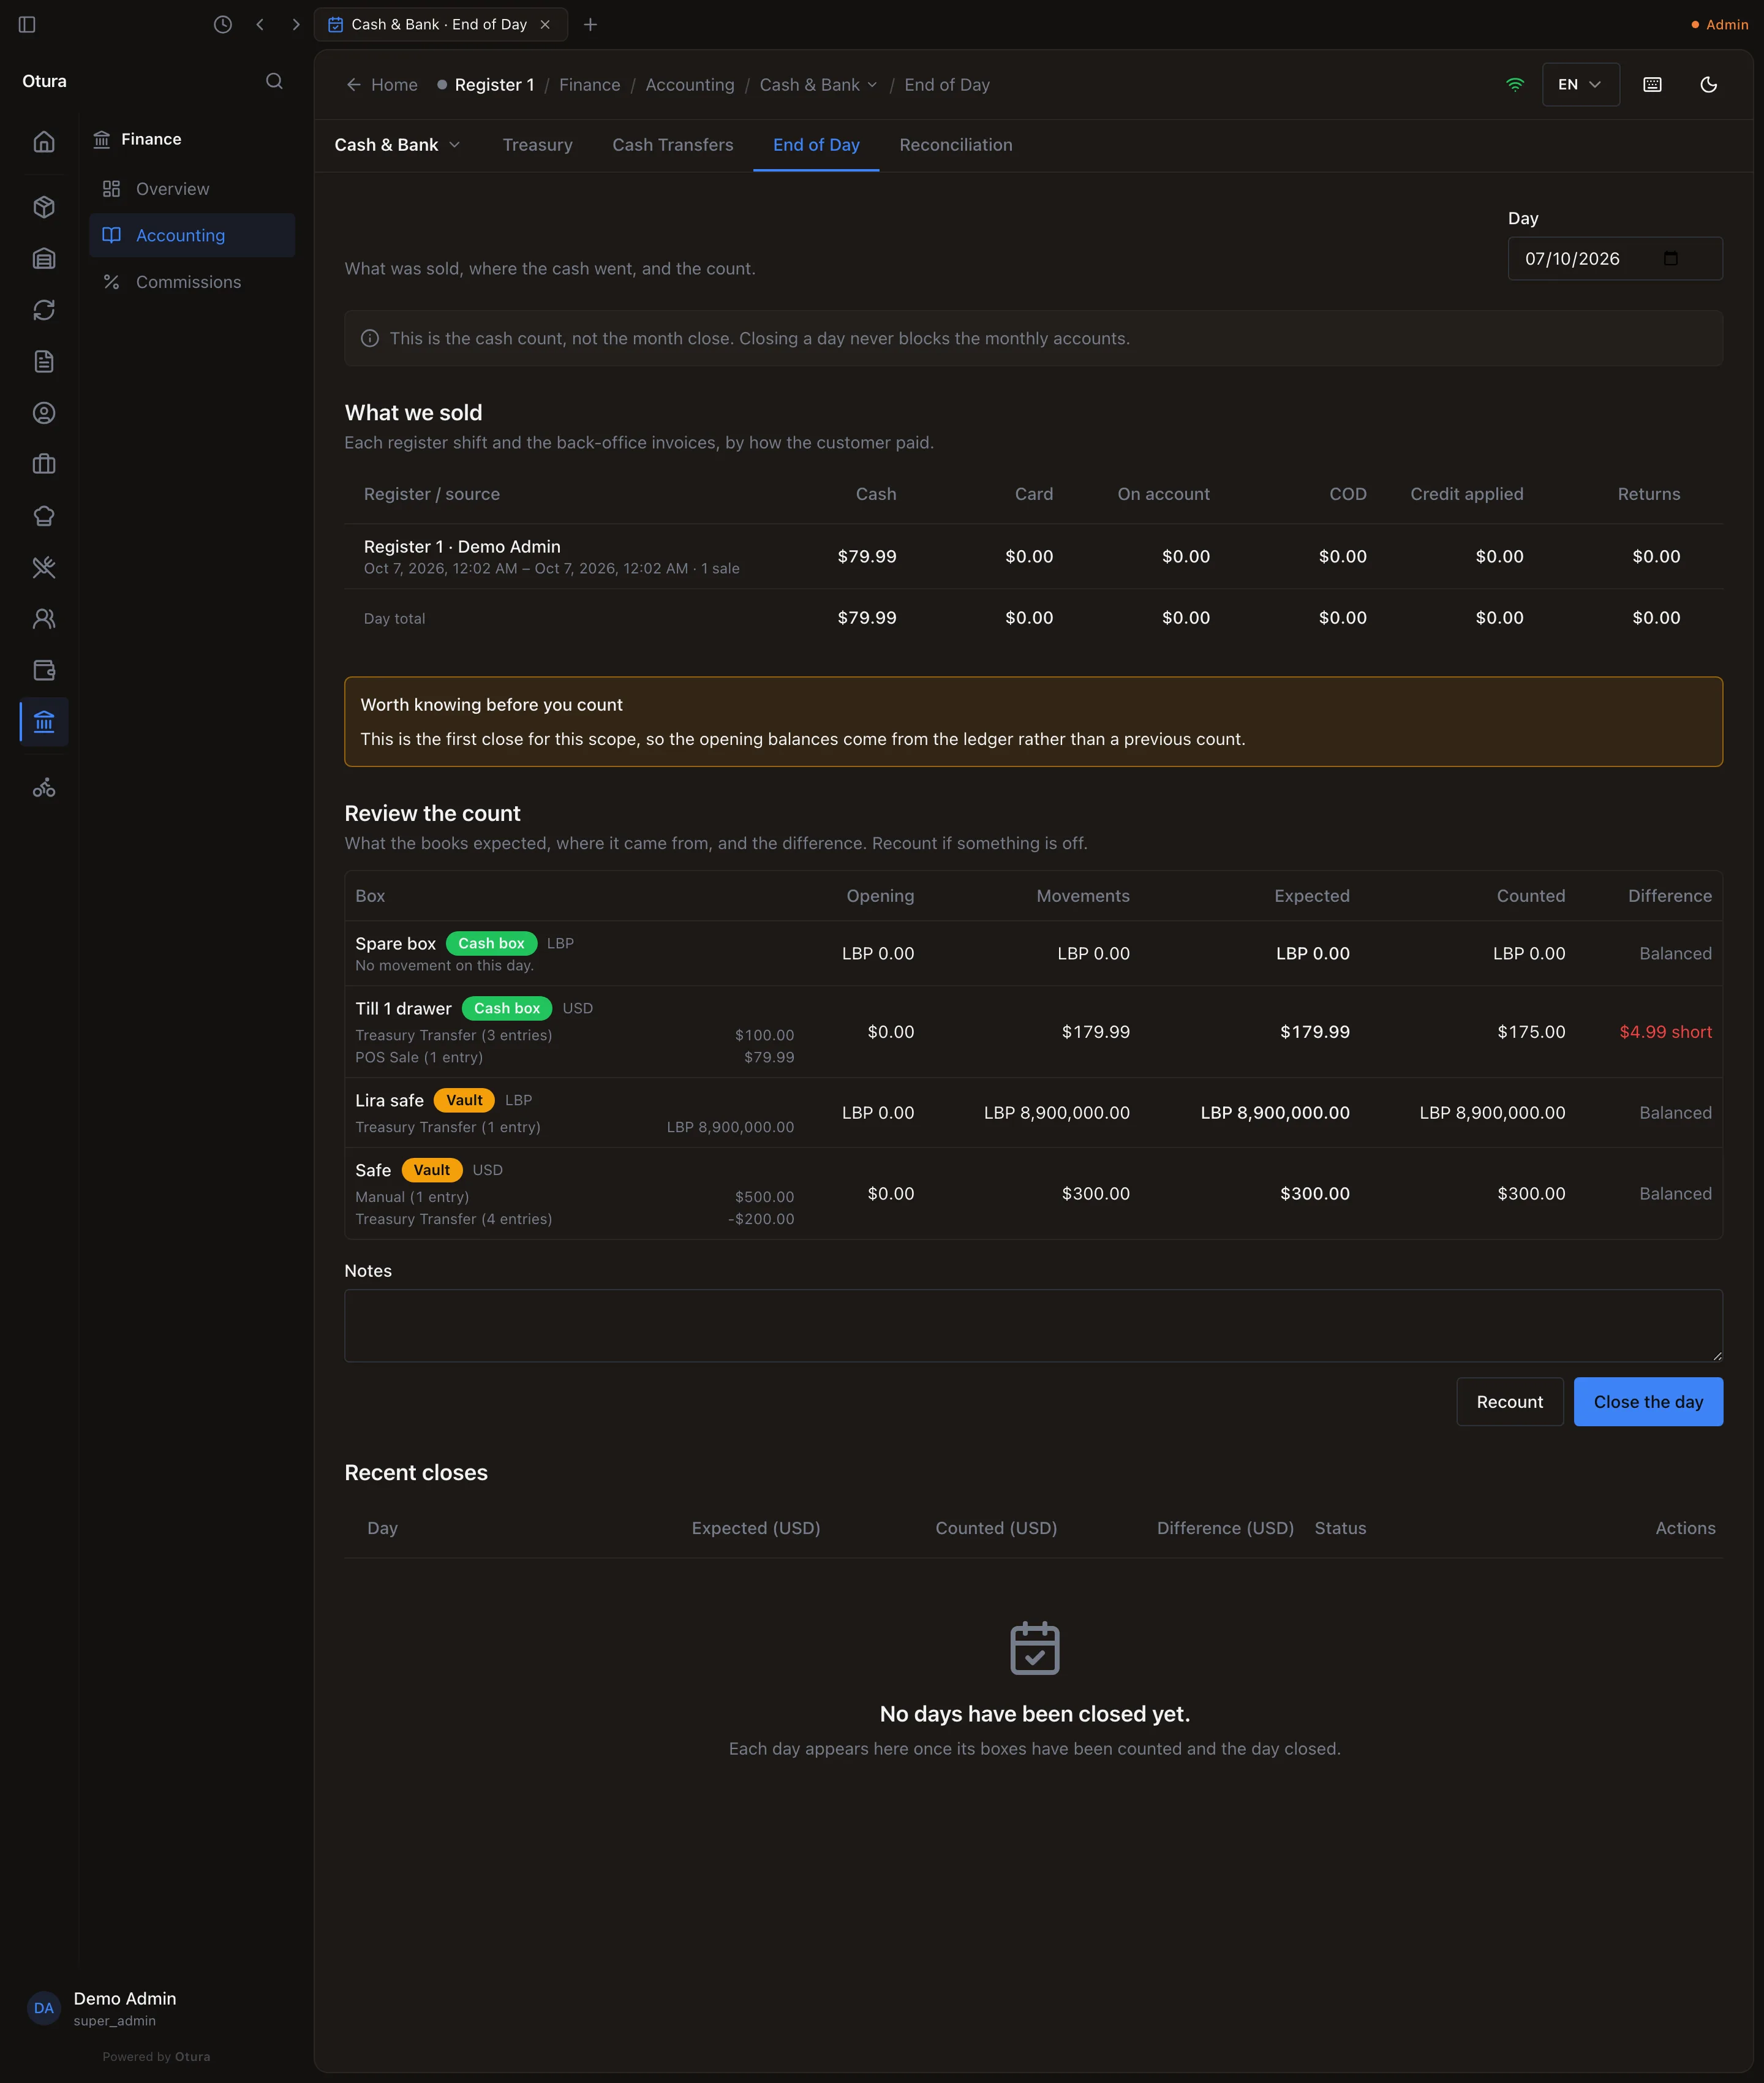Open the package box icon in sidebar

[44, 207]
